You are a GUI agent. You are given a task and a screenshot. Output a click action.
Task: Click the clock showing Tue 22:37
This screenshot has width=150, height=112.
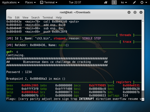[x=75, y=2]
